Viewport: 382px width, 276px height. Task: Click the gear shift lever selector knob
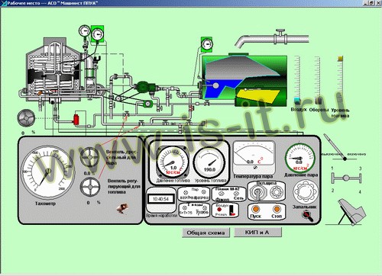point(346,178)
